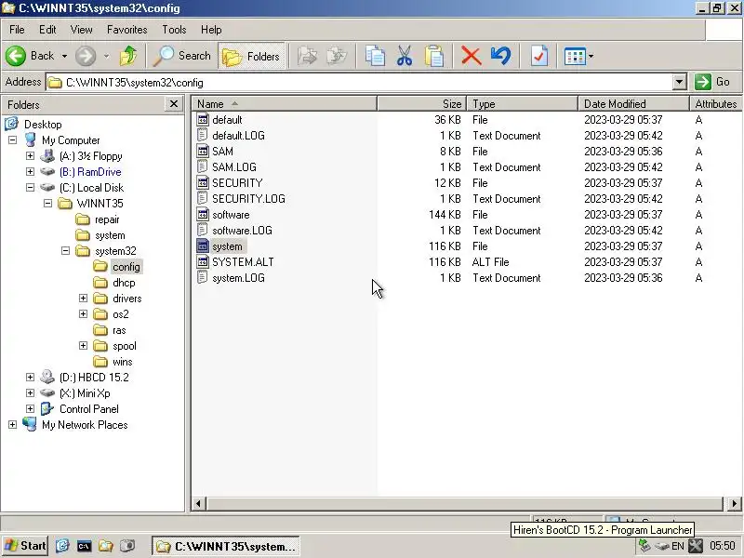Expand the (A:) 3½ Floppy node
Image resolution: width=744 pixels, height=558 pixels.
(30, 155)
